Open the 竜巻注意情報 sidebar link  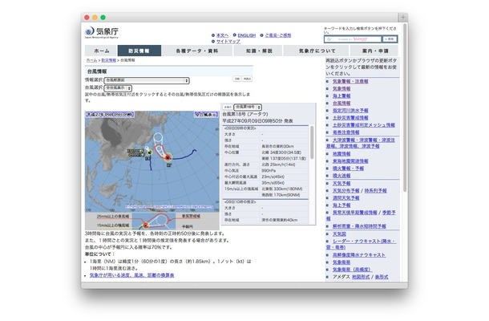(346, 132)
